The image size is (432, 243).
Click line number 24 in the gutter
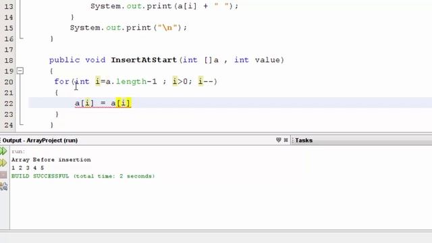(x=9, y=126)
